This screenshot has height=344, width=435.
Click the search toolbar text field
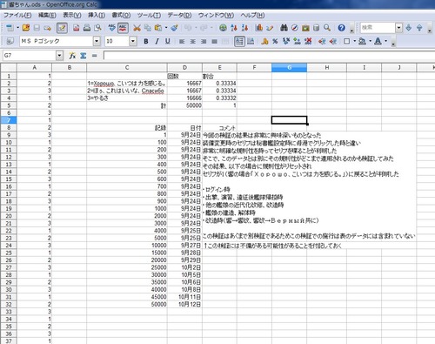tap(378, 28)
